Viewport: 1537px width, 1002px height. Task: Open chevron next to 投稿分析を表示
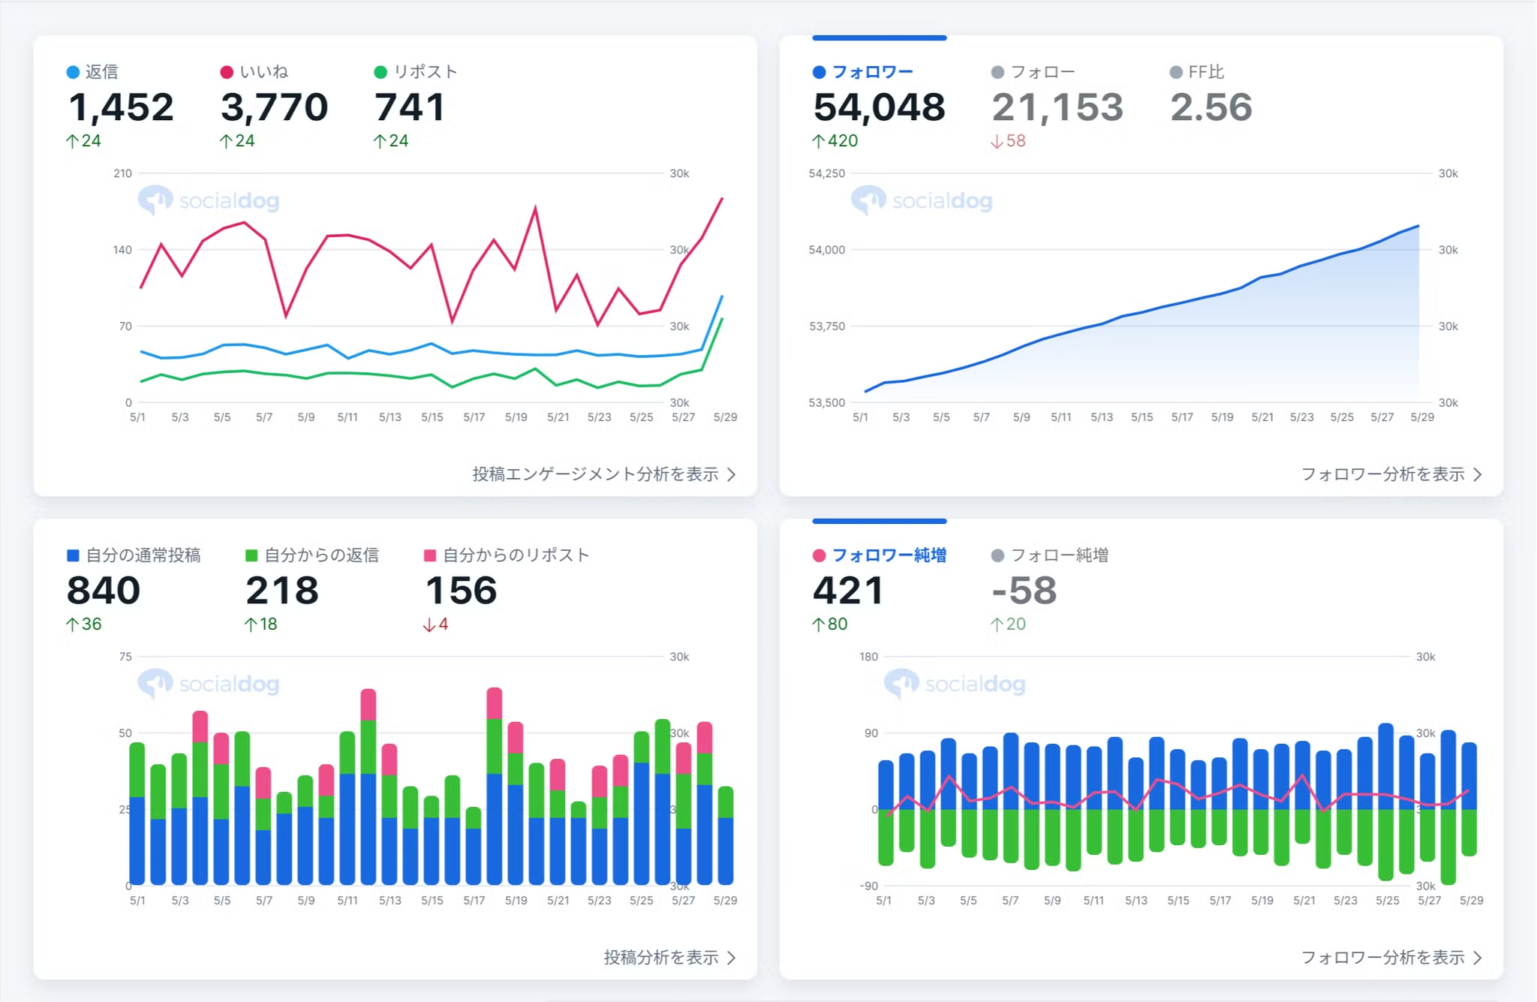(732, 958)
